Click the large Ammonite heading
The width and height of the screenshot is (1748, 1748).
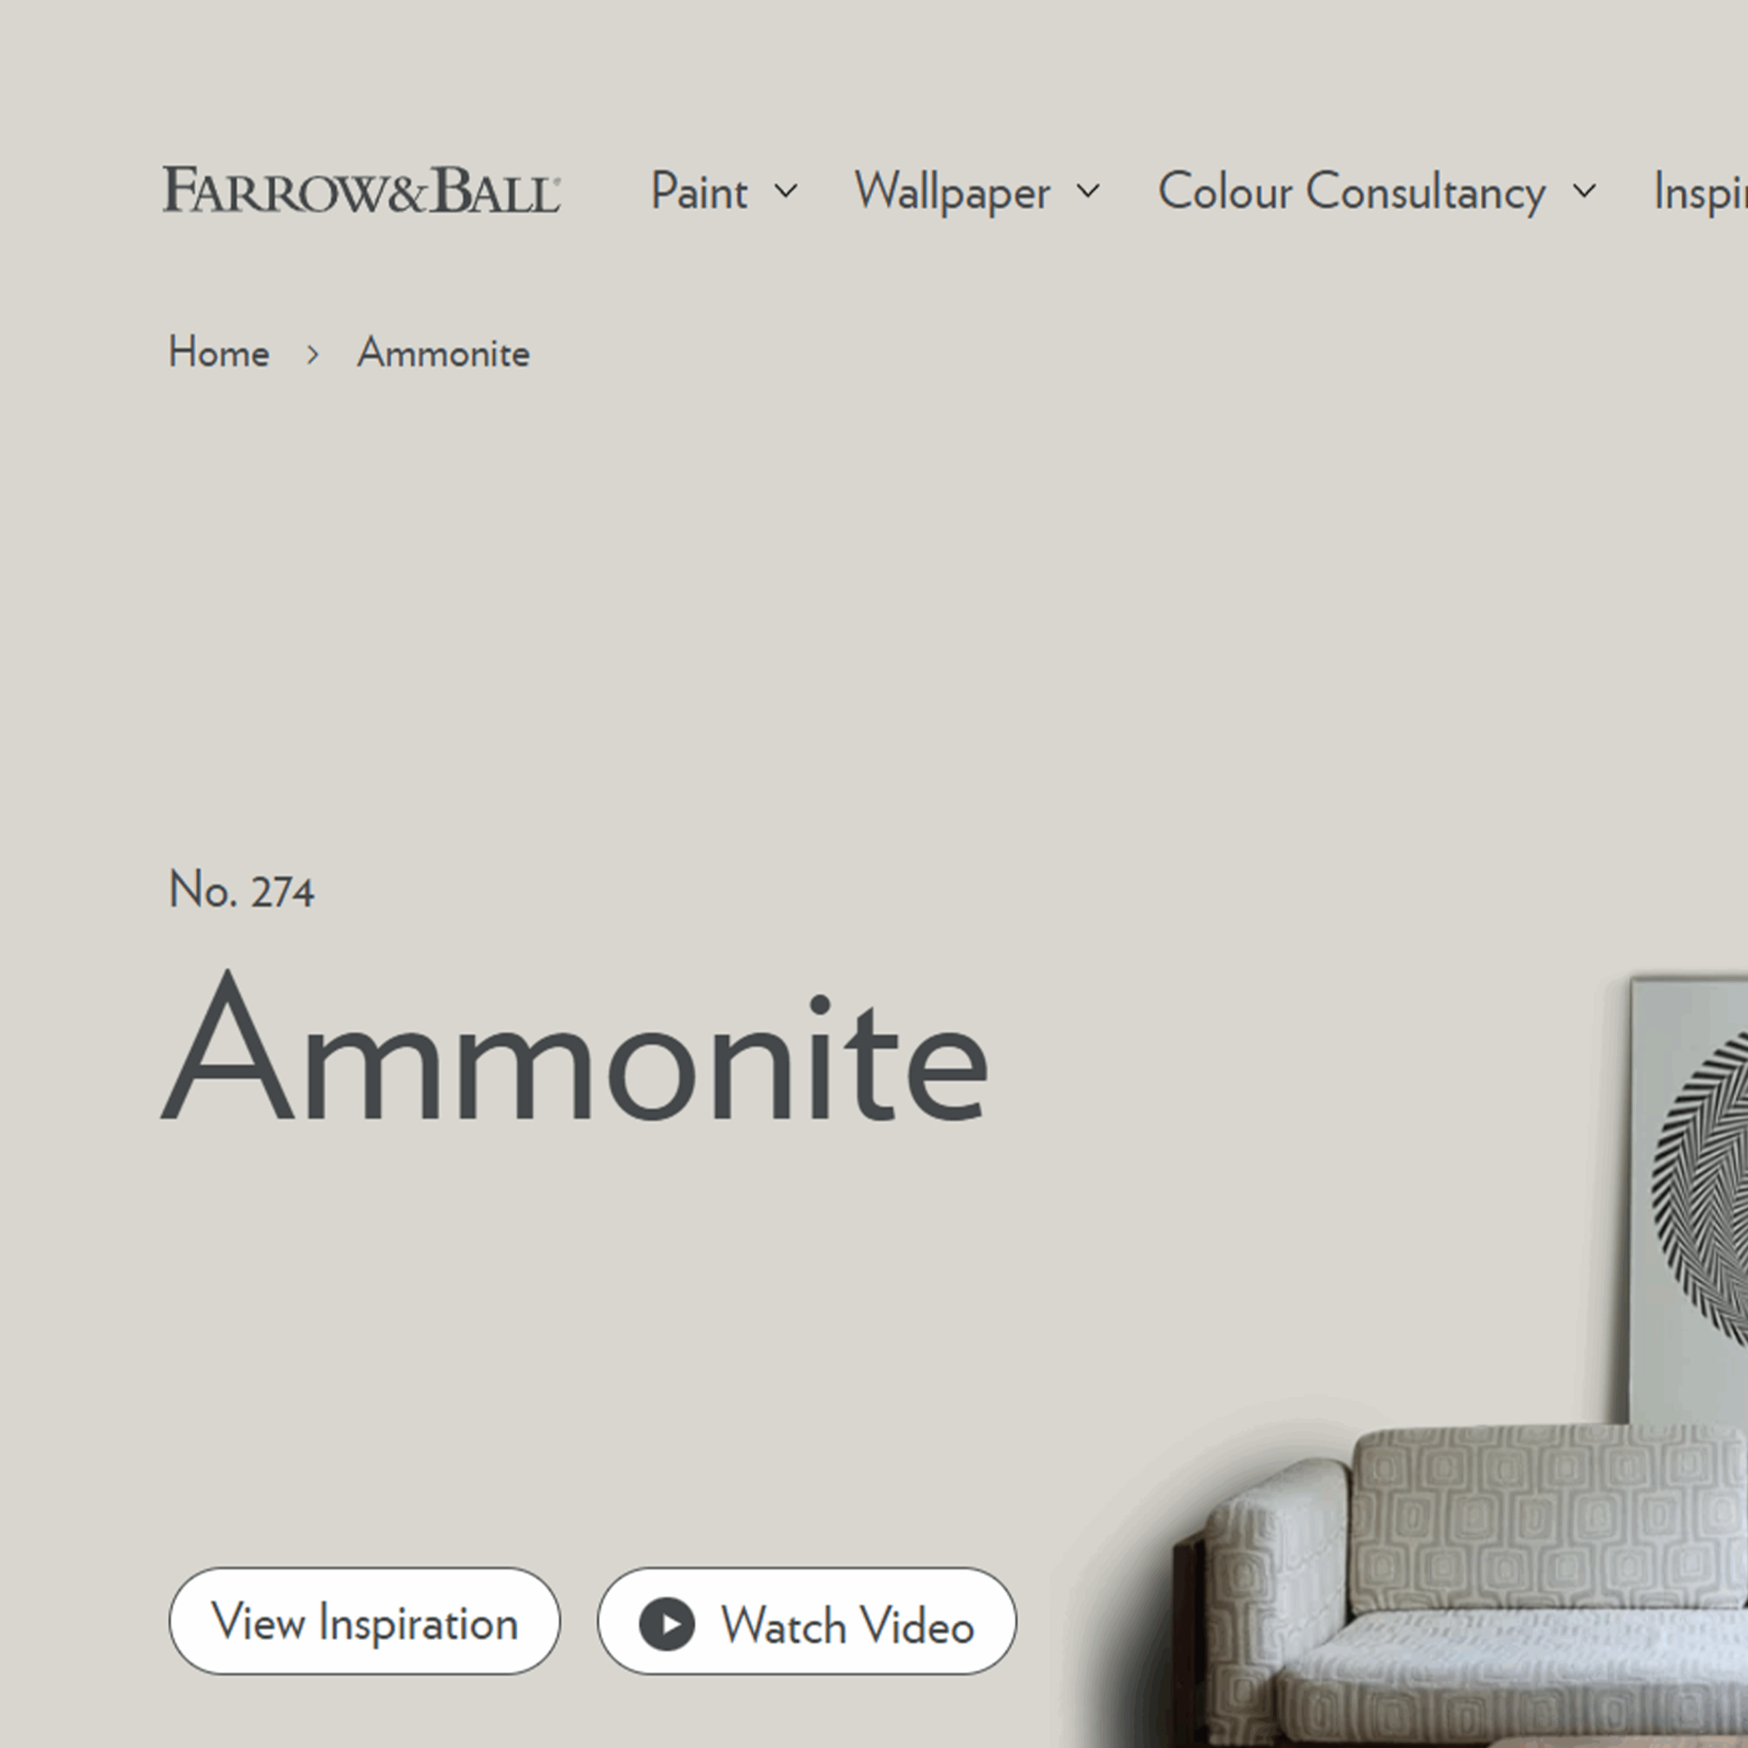click(x=574, y=1046)
